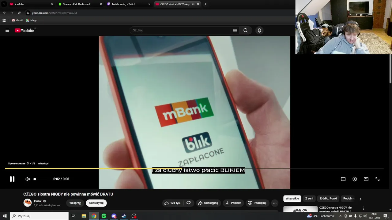Screen dimensions: 392x220
Task: Open Task View on the taskbar
Action: coord(73,216)
